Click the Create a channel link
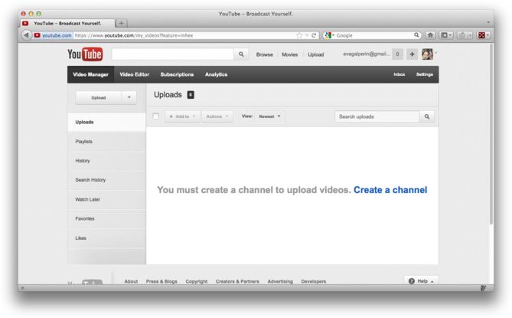Image resolution: width=512 pixels, height=318 pixels. pyautogui.click(x=390, y=189)
